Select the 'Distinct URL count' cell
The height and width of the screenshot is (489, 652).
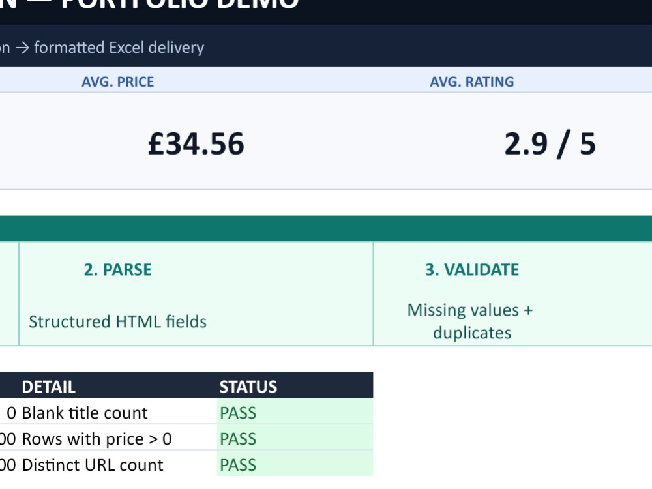pos(93,466)
